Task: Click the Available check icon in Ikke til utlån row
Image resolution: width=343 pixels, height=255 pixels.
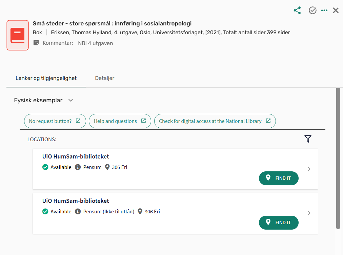Action: coord(45,212)
